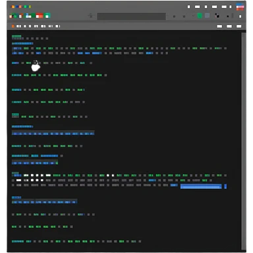The width and height of the screenshot is (253, 253).
Task: Click the white hand cursor blob in the text
Action: click(x=36, y=67)
